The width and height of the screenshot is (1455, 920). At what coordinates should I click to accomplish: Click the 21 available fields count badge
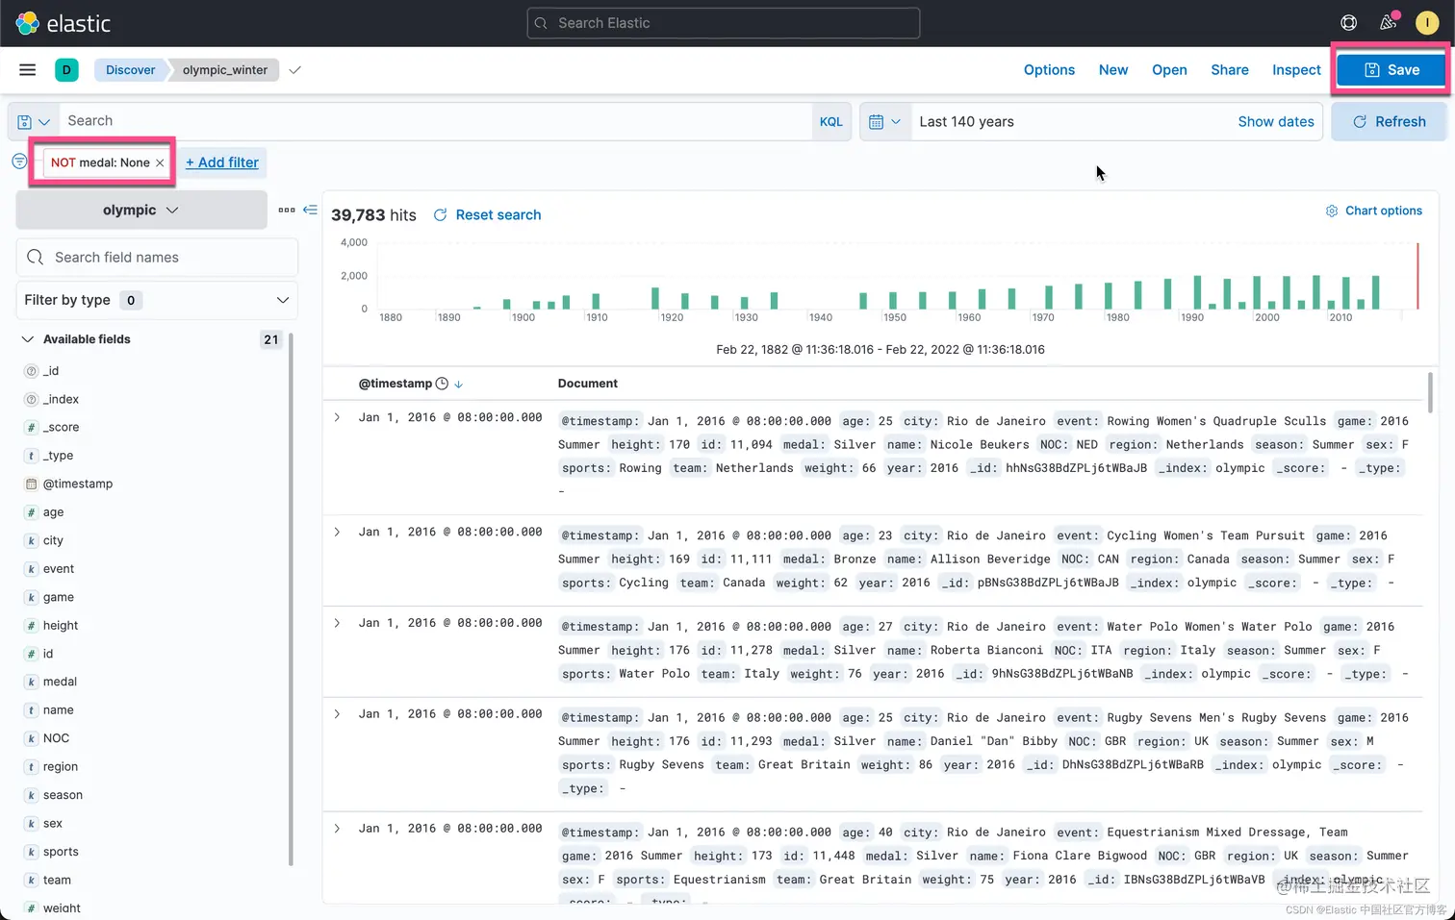tap(271, 339)
